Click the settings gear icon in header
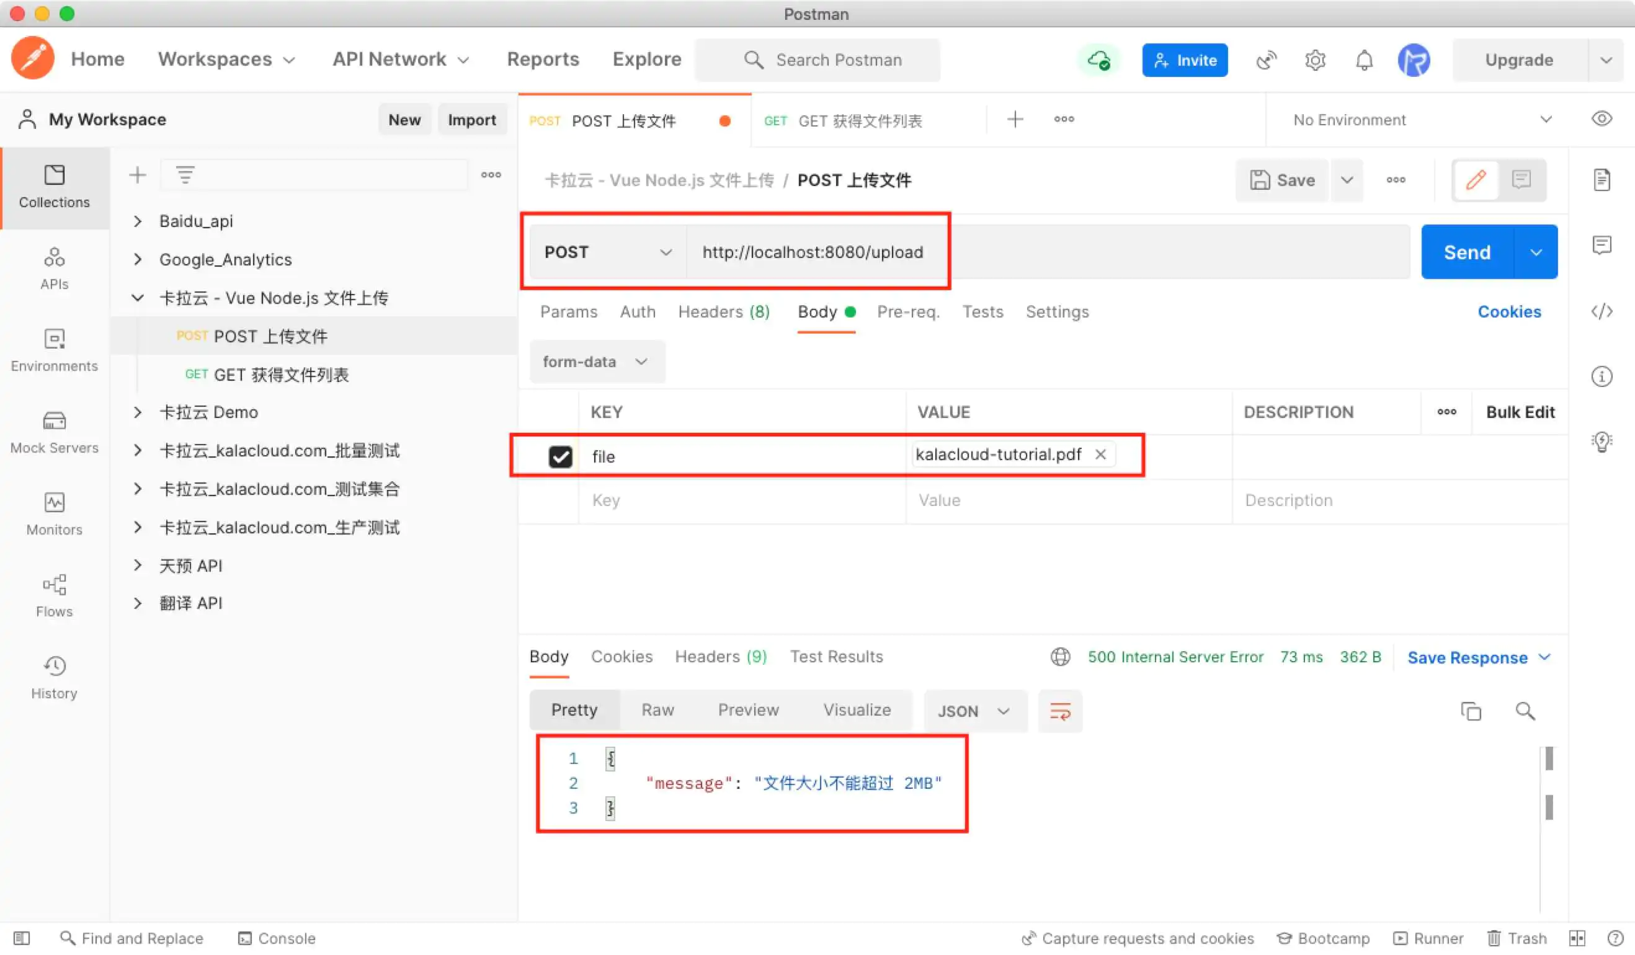1635x955 pixels. 1314,60
